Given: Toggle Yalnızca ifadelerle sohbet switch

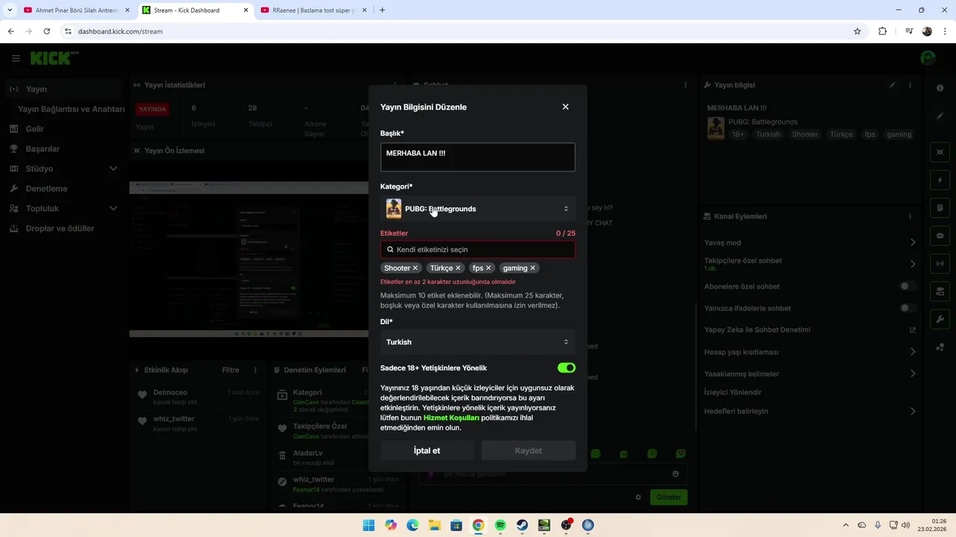Looking at the screenshot, I should pyautogui.click(x=907, y=308).
